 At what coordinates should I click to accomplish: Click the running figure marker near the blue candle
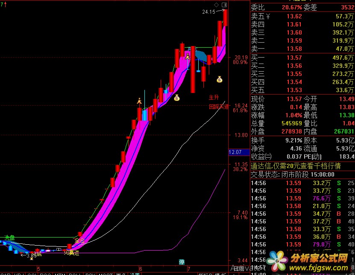point(139,101)
